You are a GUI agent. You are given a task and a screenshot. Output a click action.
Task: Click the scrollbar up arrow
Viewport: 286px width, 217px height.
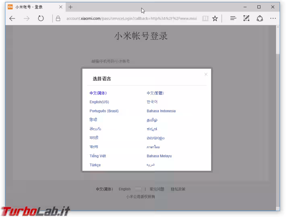point(278,27)
